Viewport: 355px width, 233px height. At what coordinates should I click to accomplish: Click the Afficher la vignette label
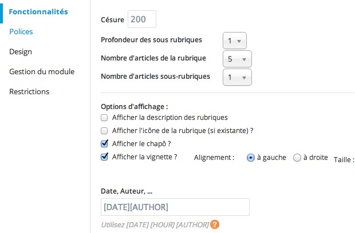coord(144,157)
